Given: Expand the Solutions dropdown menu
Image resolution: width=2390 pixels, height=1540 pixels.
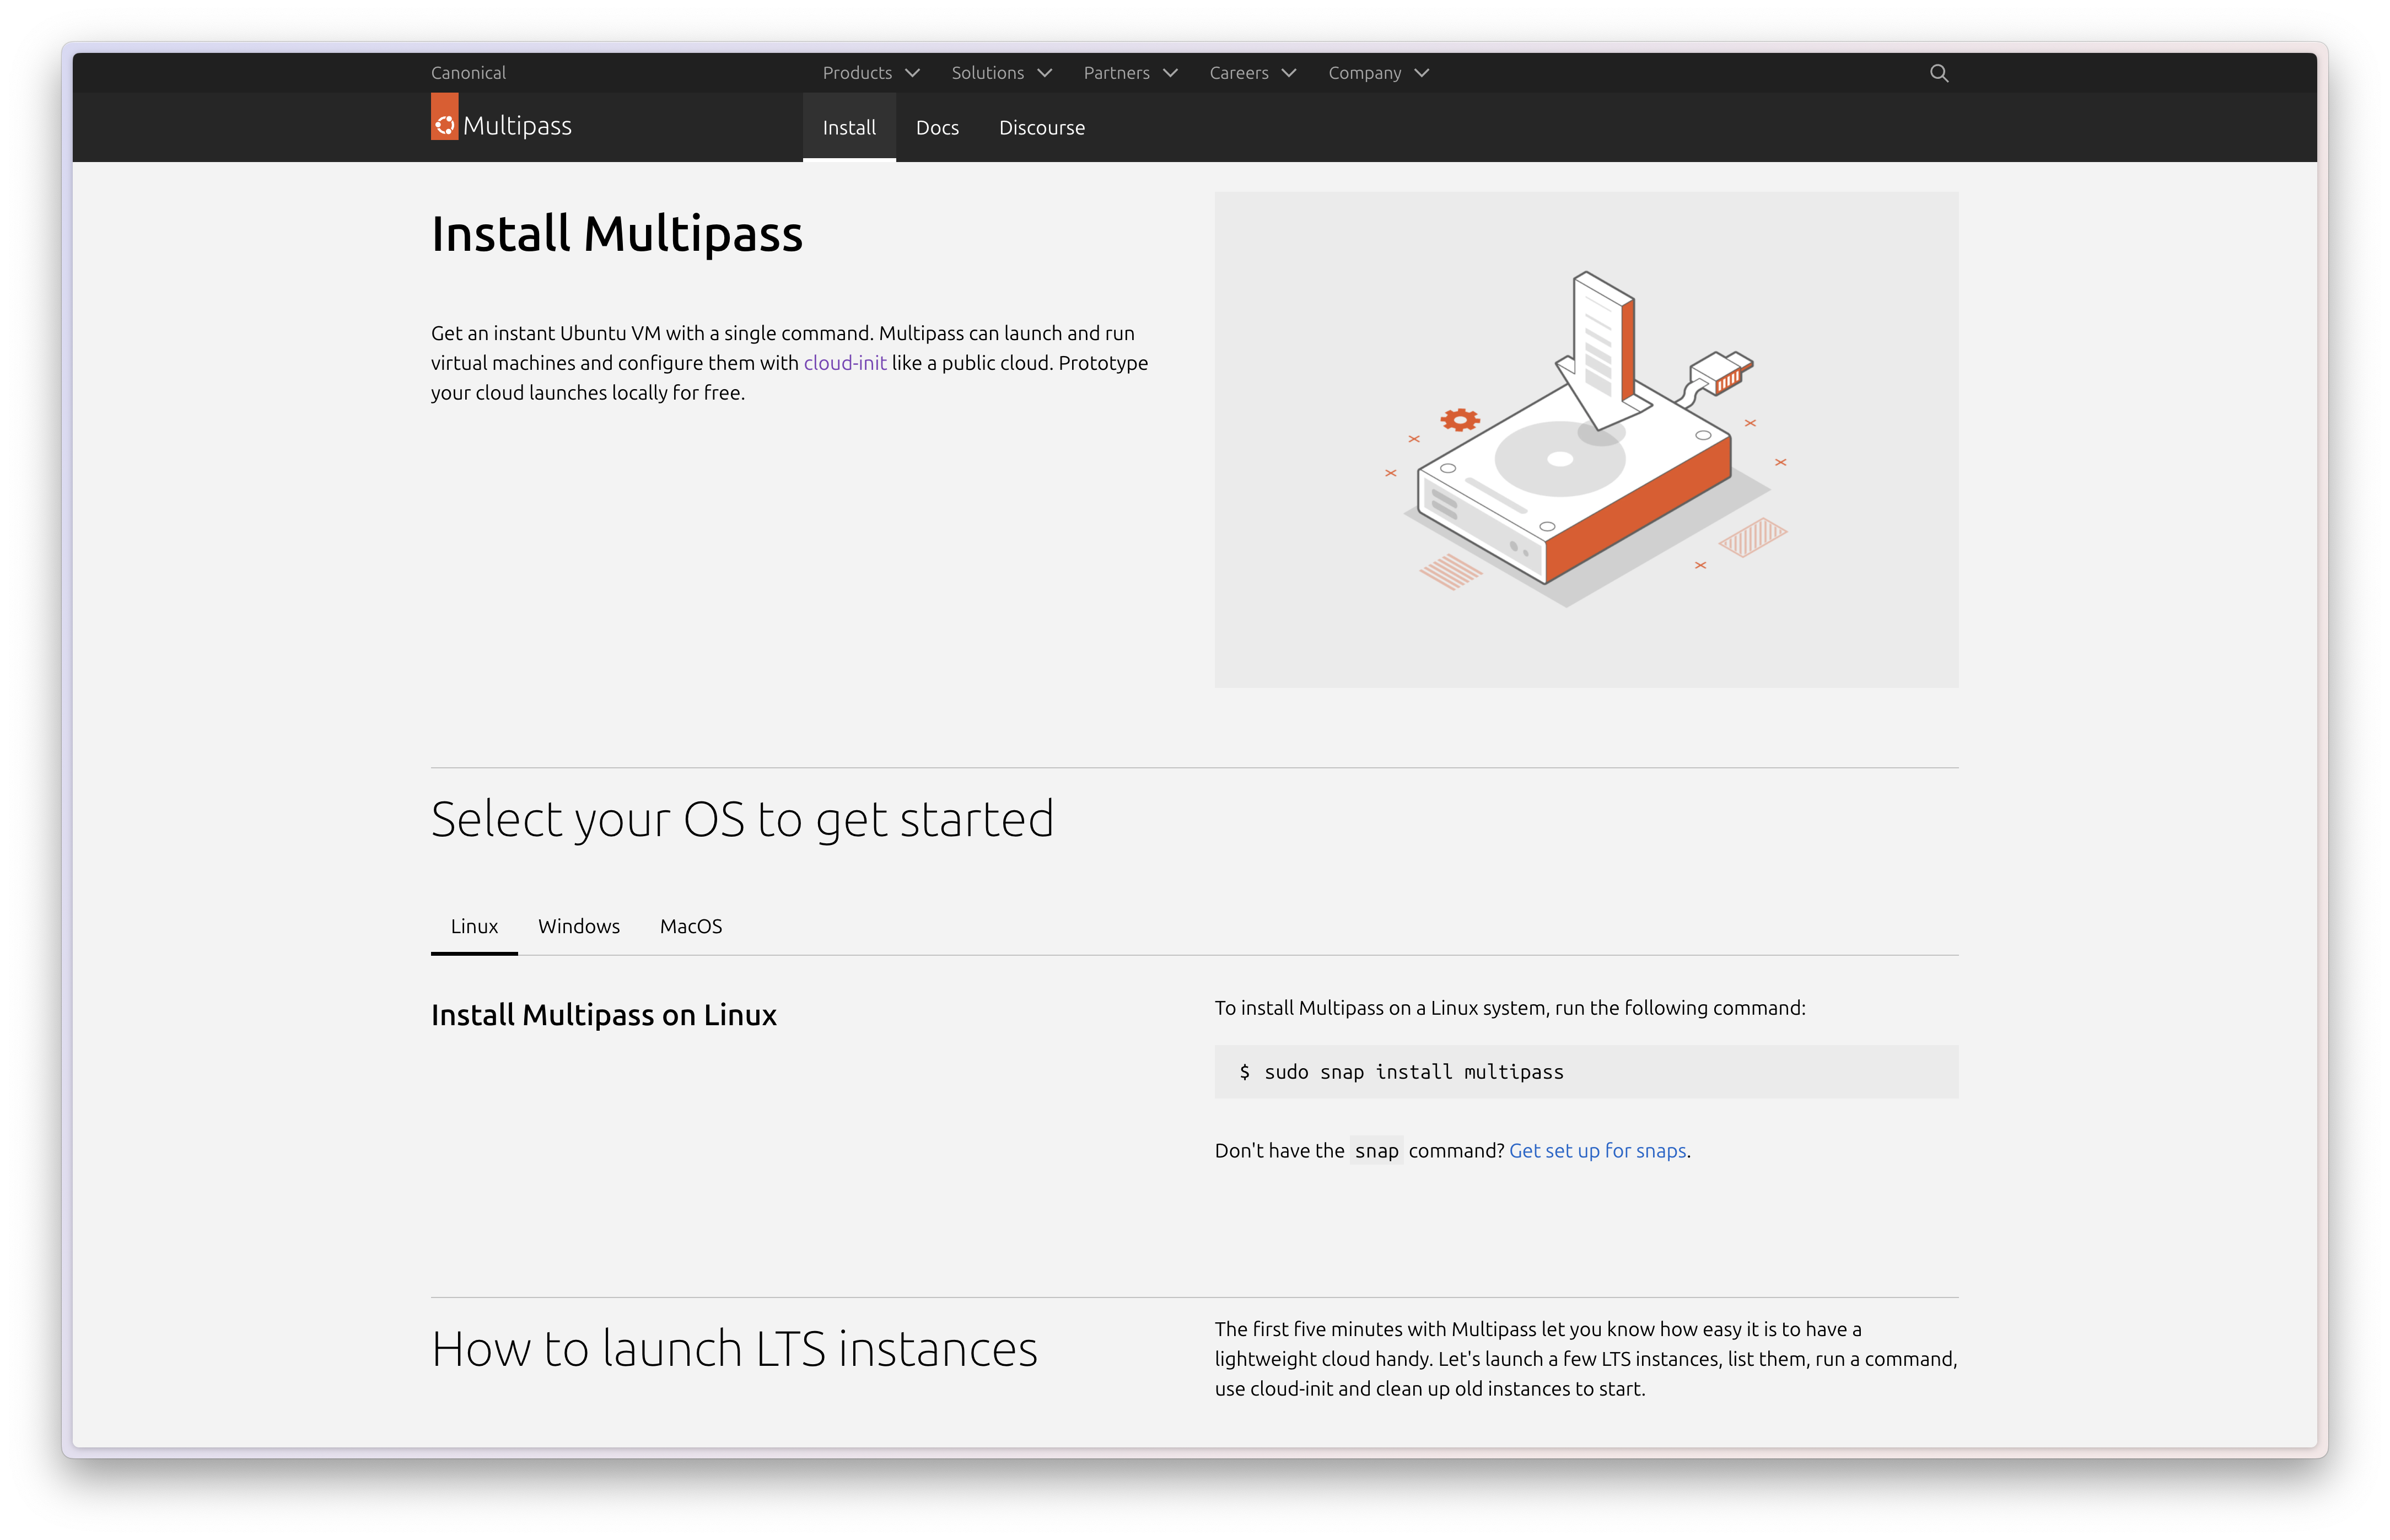Looking at the screenshot, I should [x=1001, y=73].
